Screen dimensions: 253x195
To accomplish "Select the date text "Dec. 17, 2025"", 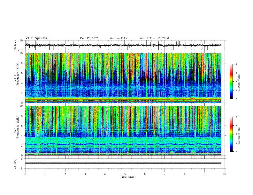I will click(x=89, y=38).
